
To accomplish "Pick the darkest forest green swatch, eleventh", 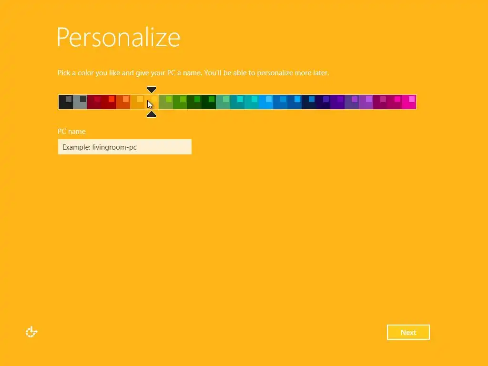I will point(209,102).
